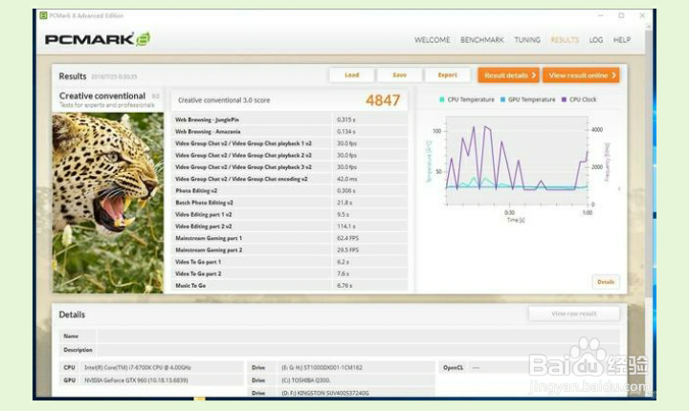The height and width of the screenshot is (411, 689).
Task: Select Video To Go part 1 row
Action: tap(289, 262)
